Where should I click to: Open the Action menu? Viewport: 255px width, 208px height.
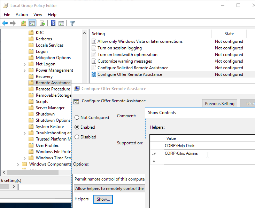[x=22, y=15]
